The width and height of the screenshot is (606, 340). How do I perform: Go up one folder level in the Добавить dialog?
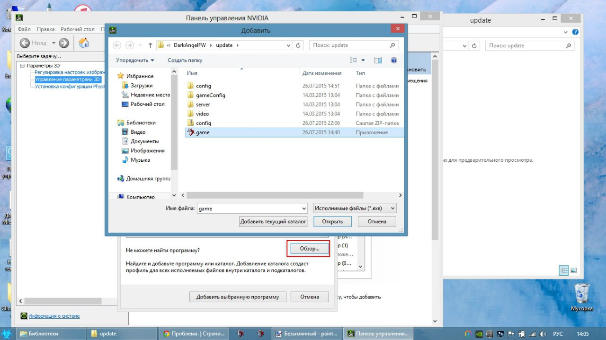click(x=150, y=45)
